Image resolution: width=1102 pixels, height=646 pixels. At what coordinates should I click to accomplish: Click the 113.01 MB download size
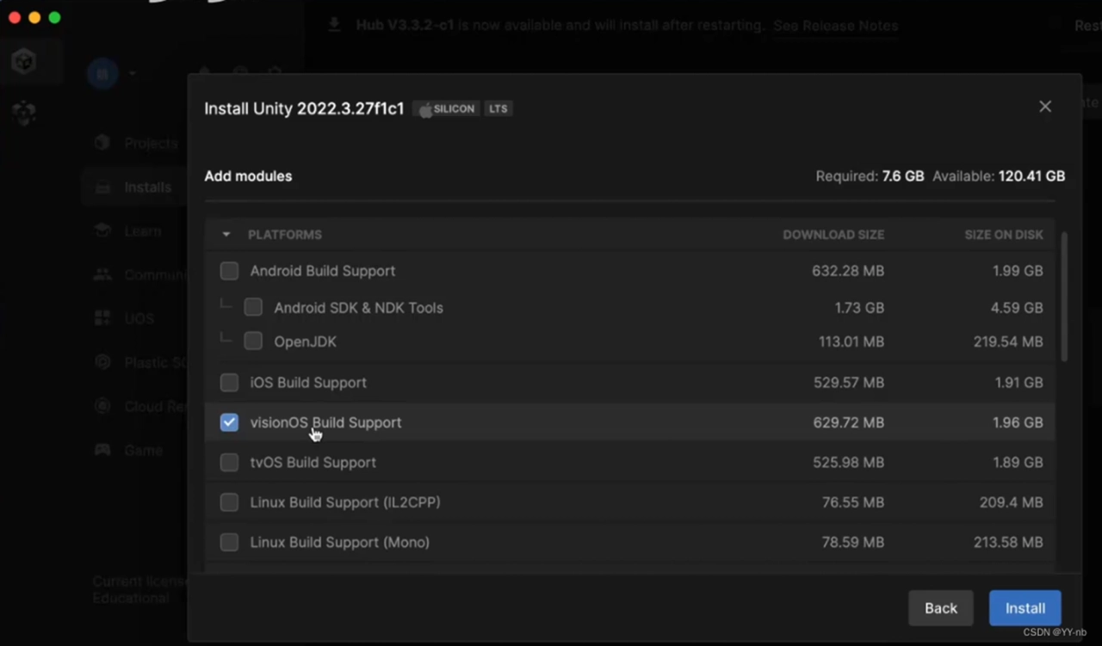[x=851, y=341]
